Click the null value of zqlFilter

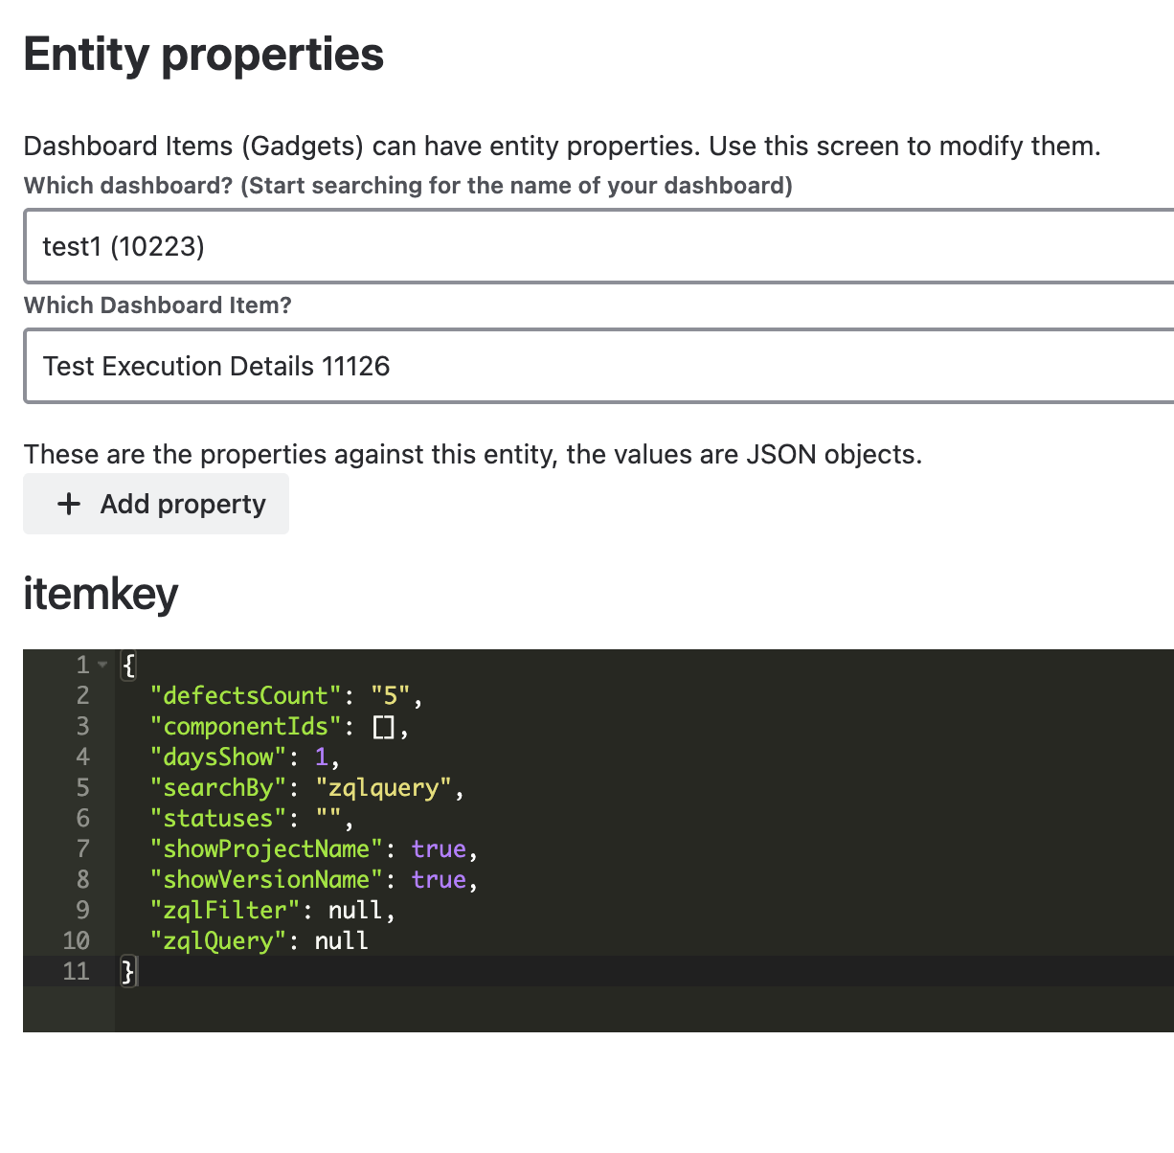click(356, 910)
